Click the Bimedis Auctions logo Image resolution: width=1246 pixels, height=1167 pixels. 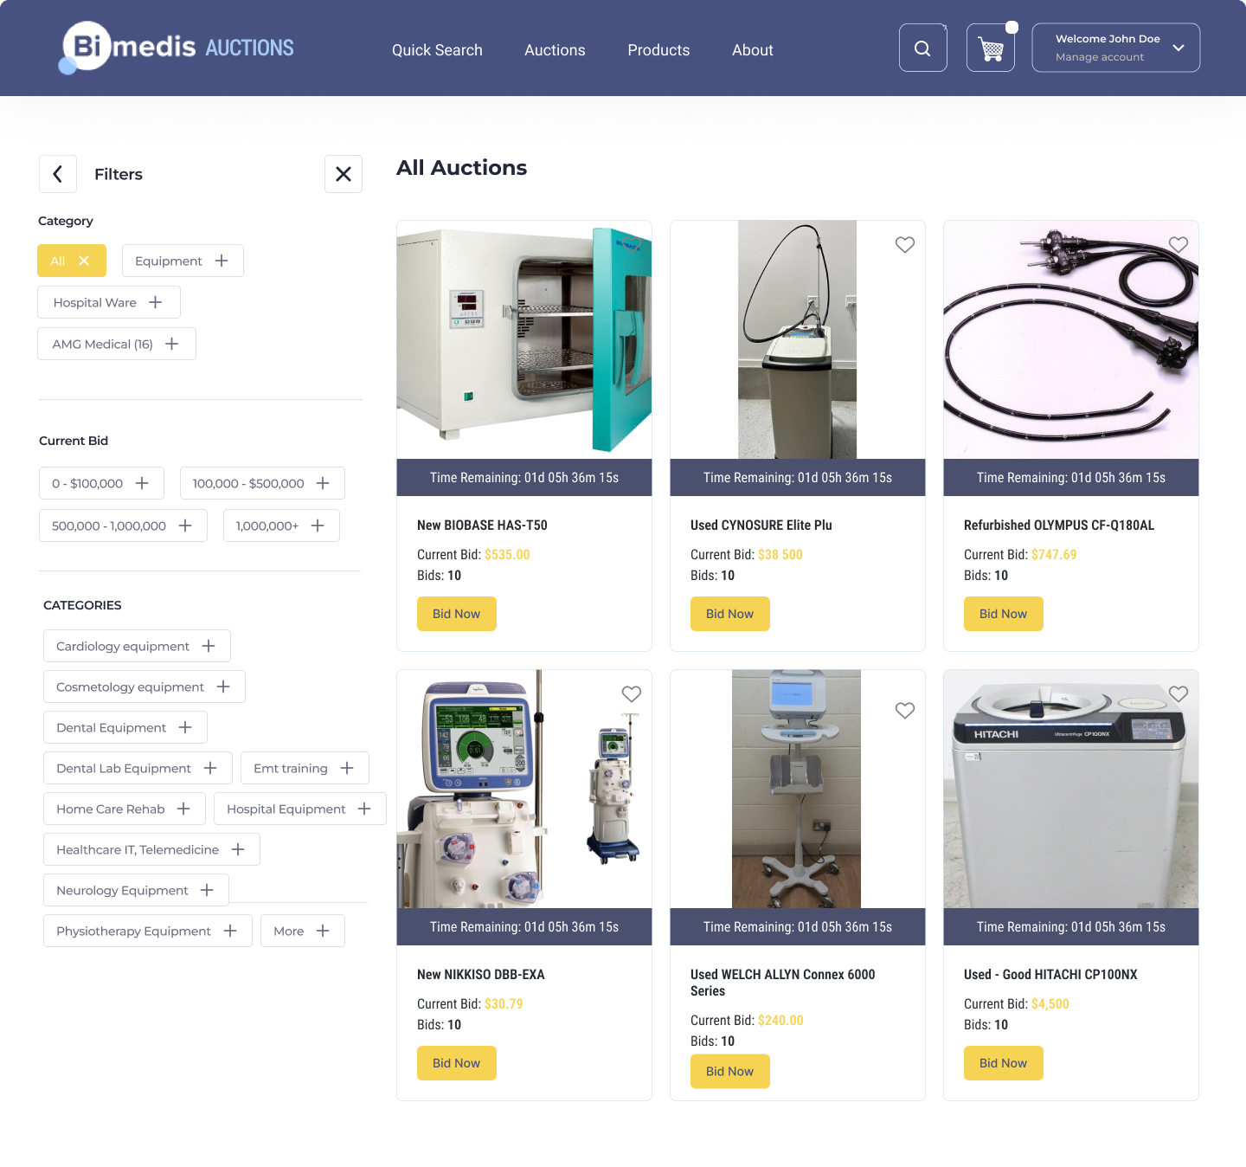177,48
